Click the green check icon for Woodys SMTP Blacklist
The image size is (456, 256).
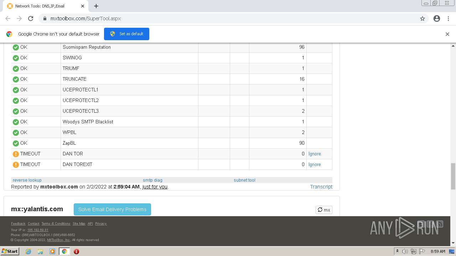pos(16,122)
